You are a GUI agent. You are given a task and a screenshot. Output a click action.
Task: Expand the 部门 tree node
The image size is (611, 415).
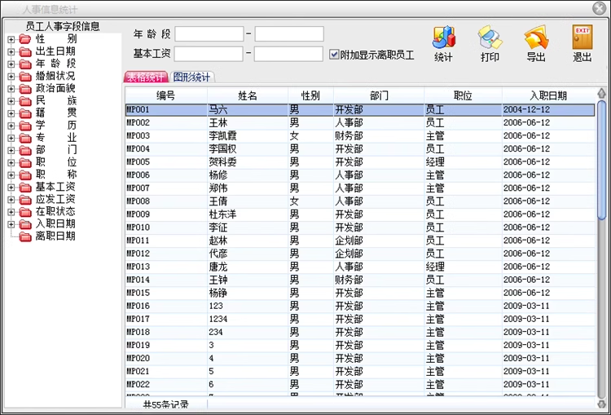[x=11, y=150]
